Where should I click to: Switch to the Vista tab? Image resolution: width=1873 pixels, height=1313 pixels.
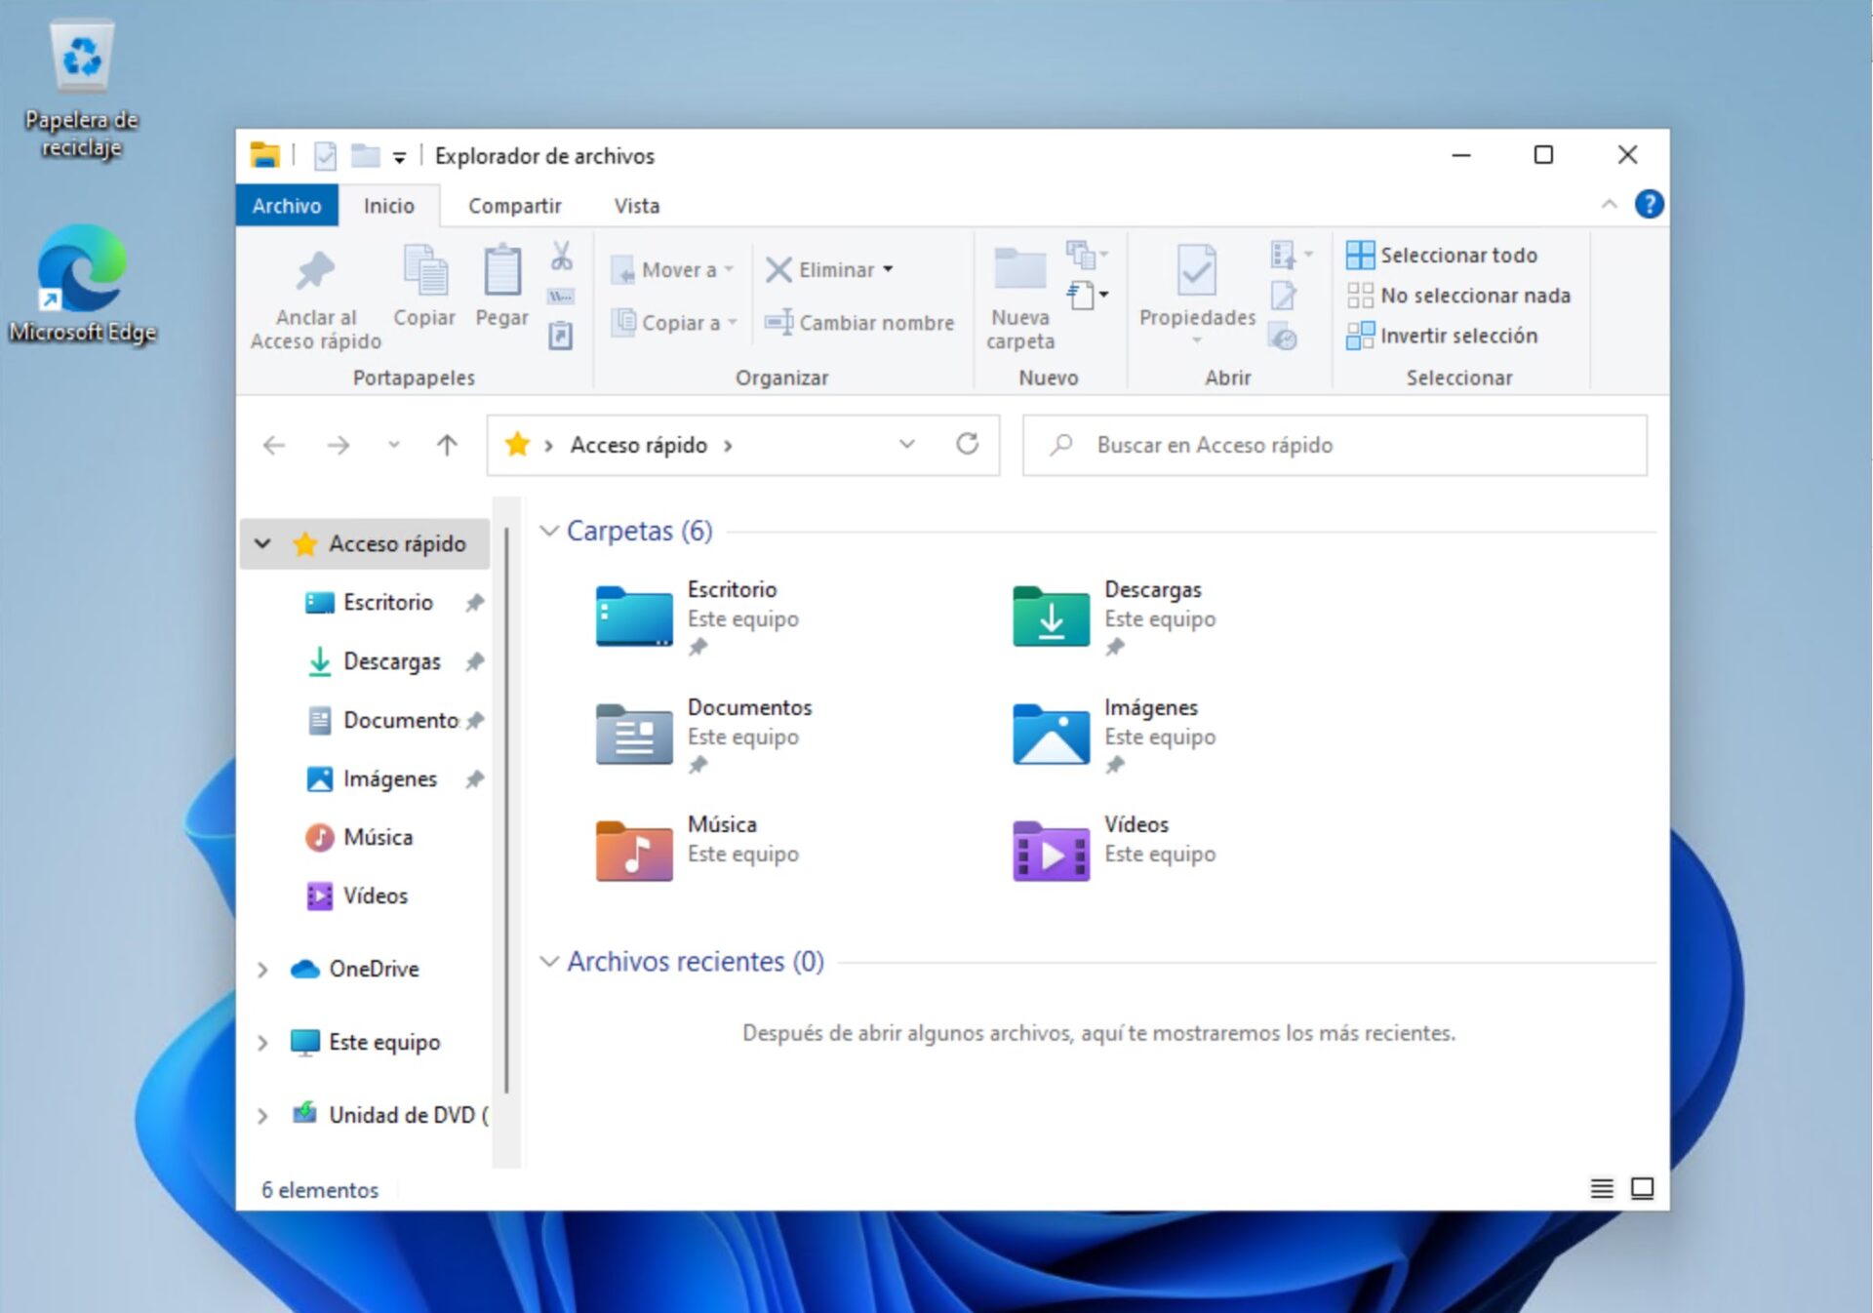[x=637, y=205]
